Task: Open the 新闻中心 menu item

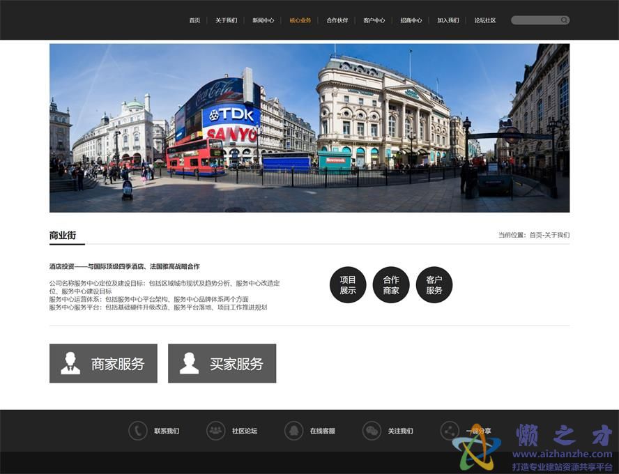Action: coord(263,20)
